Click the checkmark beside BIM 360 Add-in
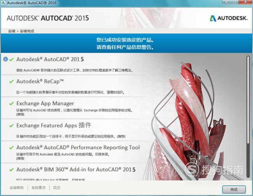253x196 pixels. (x=11, y=170)
